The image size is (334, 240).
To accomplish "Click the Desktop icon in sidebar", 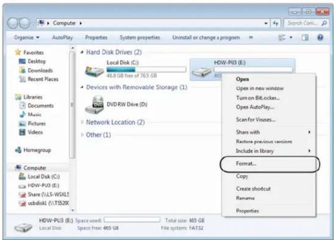I will pyautogui.click(x=22, y=61).
